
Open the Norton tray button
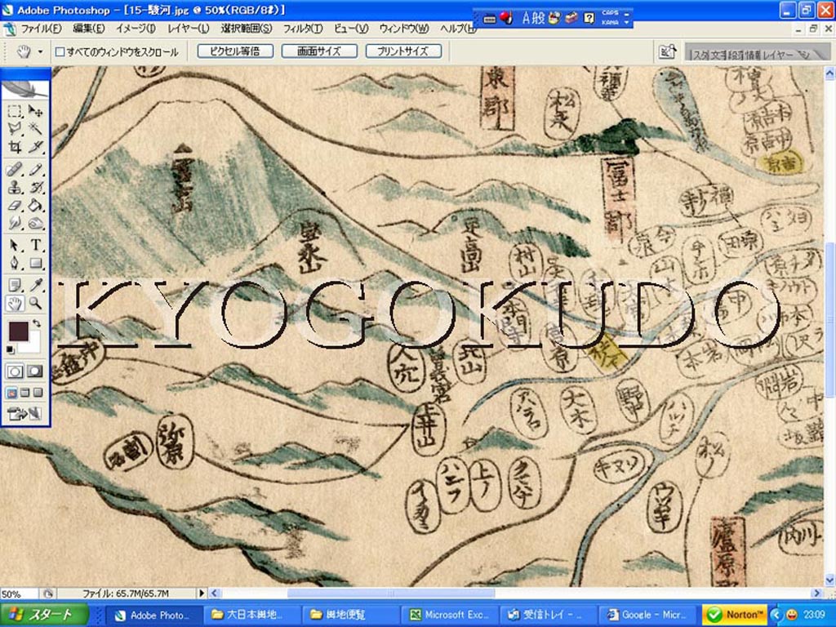(736, 615)
